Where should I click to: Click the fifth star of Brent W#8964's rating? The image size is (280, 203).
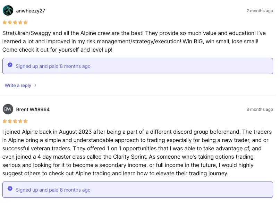point(25,121)
